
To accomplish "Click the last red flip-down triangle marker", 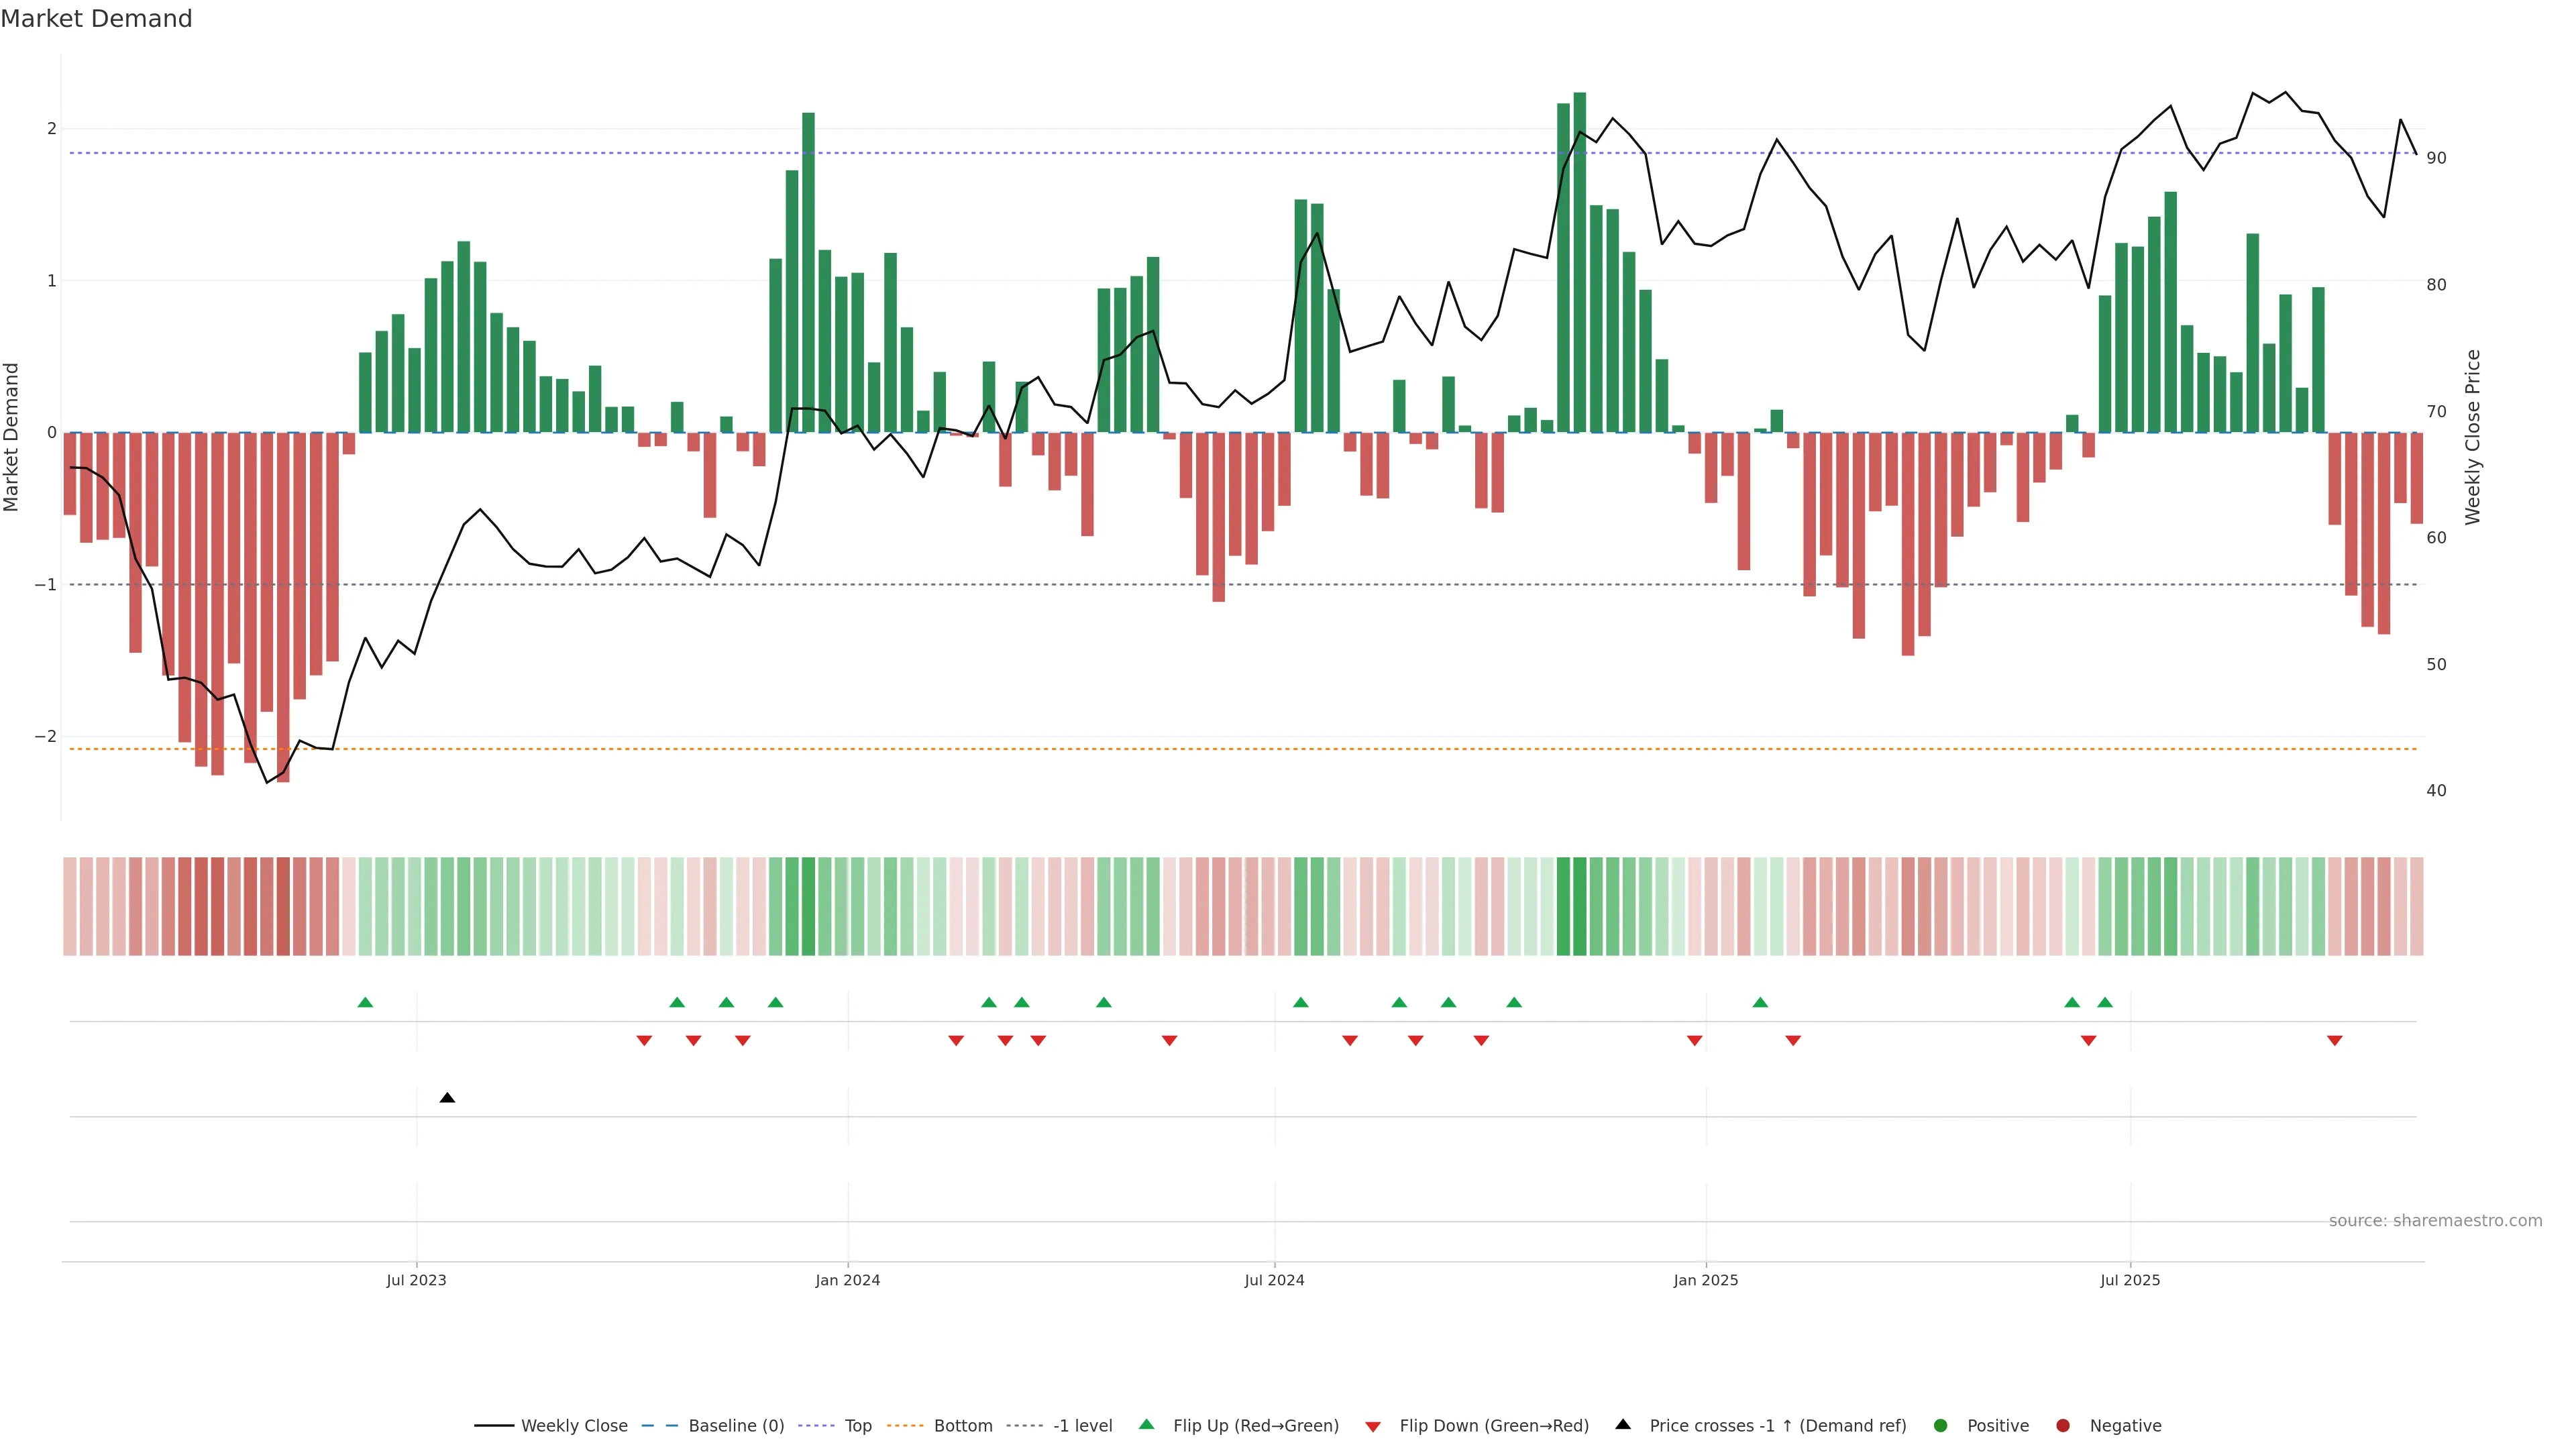I will [2334, 1041].
